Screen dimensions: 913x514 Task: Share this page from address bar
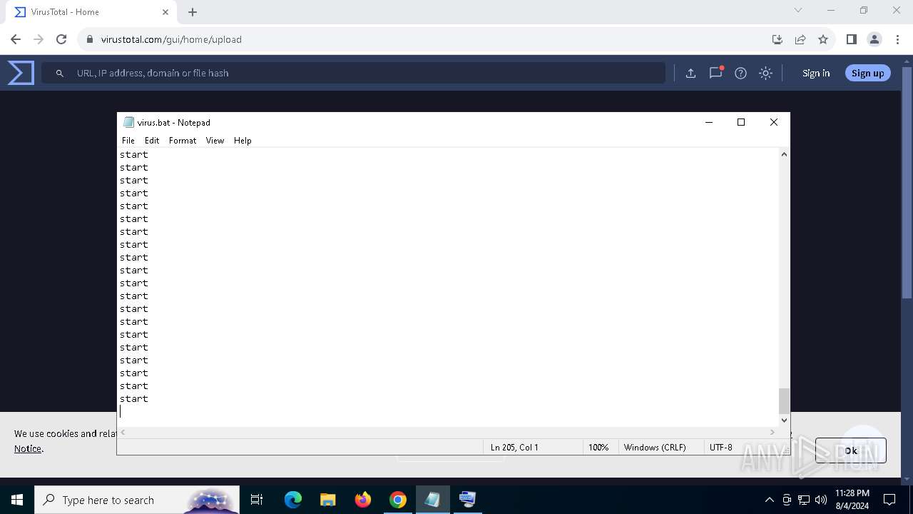point(800,39)
